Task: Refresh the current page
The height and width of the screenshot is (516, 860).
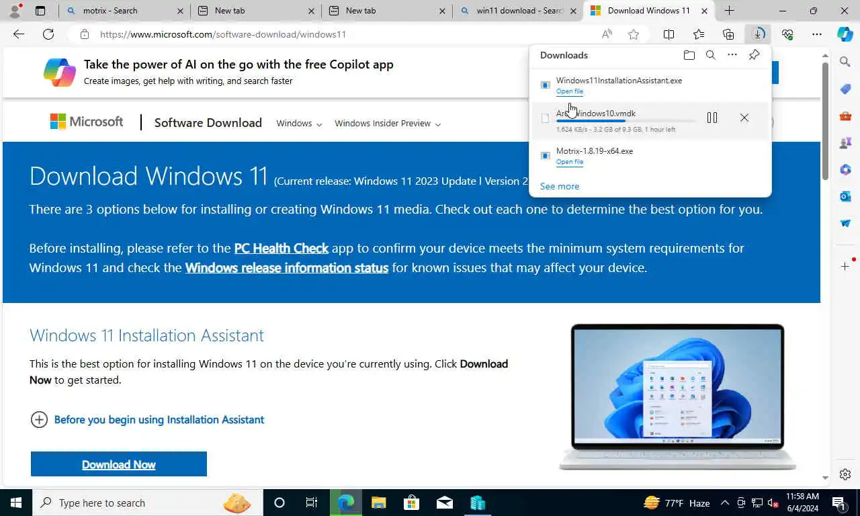Action: point(48,34)
